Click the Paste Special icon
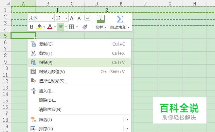Image resolution: width=215 pixels, height=132 pixels. click(x=33, y=81)
